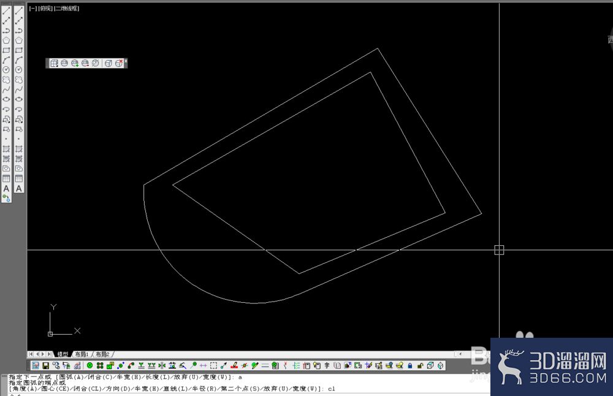Screen dimensions: 613x396
Task: Select the Polygon tool in the left Draw toolbar
Action: pyautogui.click(x=6, y=40)
